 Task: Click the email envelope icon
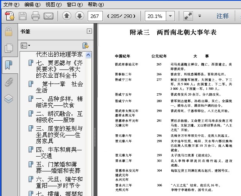(49, 16)
